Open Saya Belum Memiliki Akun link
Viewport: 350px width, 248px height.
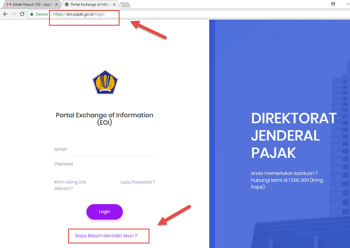106,236
